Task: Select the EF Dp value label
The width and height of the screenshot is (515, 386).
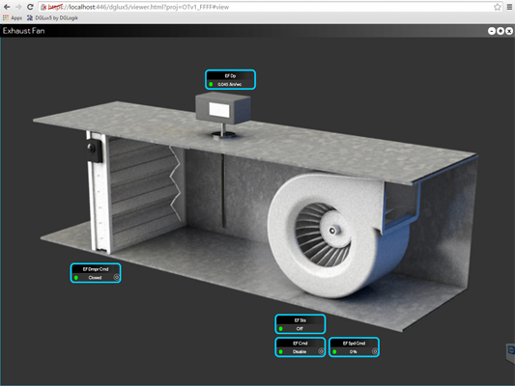Action: pyautogui.click(x=230, y=84)
